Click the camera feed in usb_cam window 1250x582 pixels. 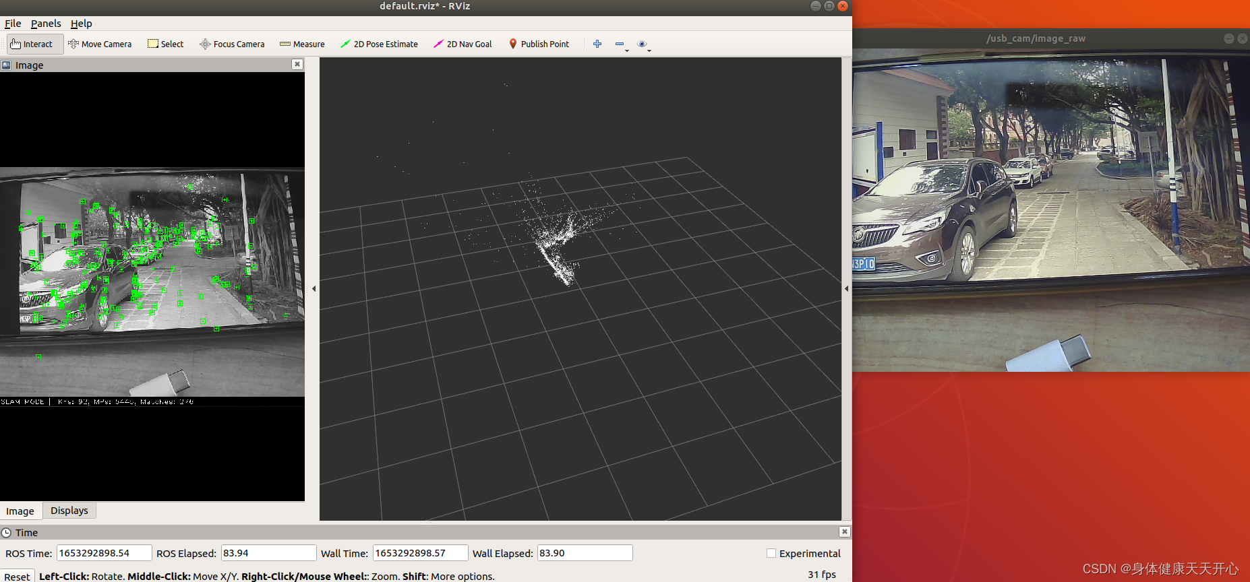tap(1051, 210)
